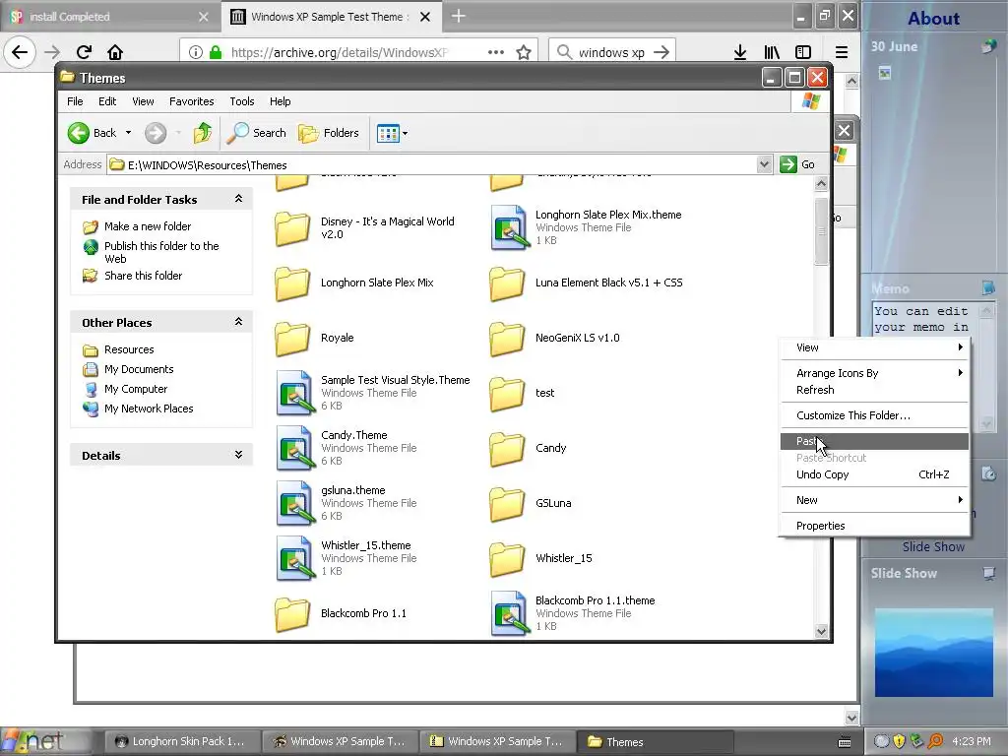Click the Firefox home button
Screen dimensions: 1008x756
point(115,52)
